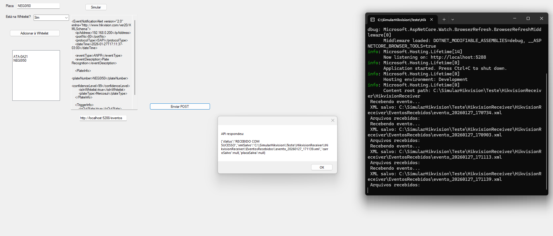Click the Simular button

[96, 7]
